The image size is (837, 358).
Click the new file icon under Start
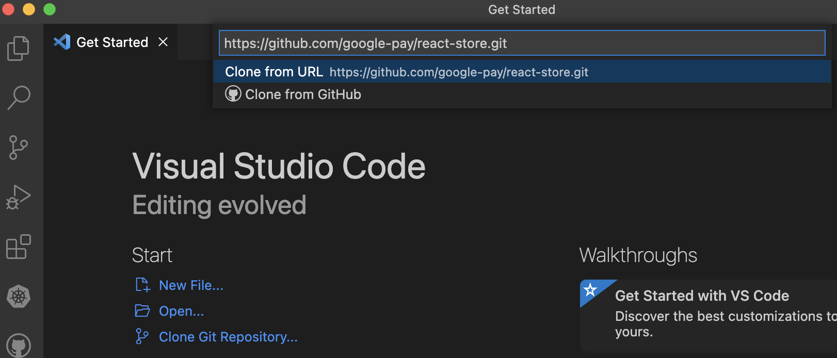click(x=142, y=285)
